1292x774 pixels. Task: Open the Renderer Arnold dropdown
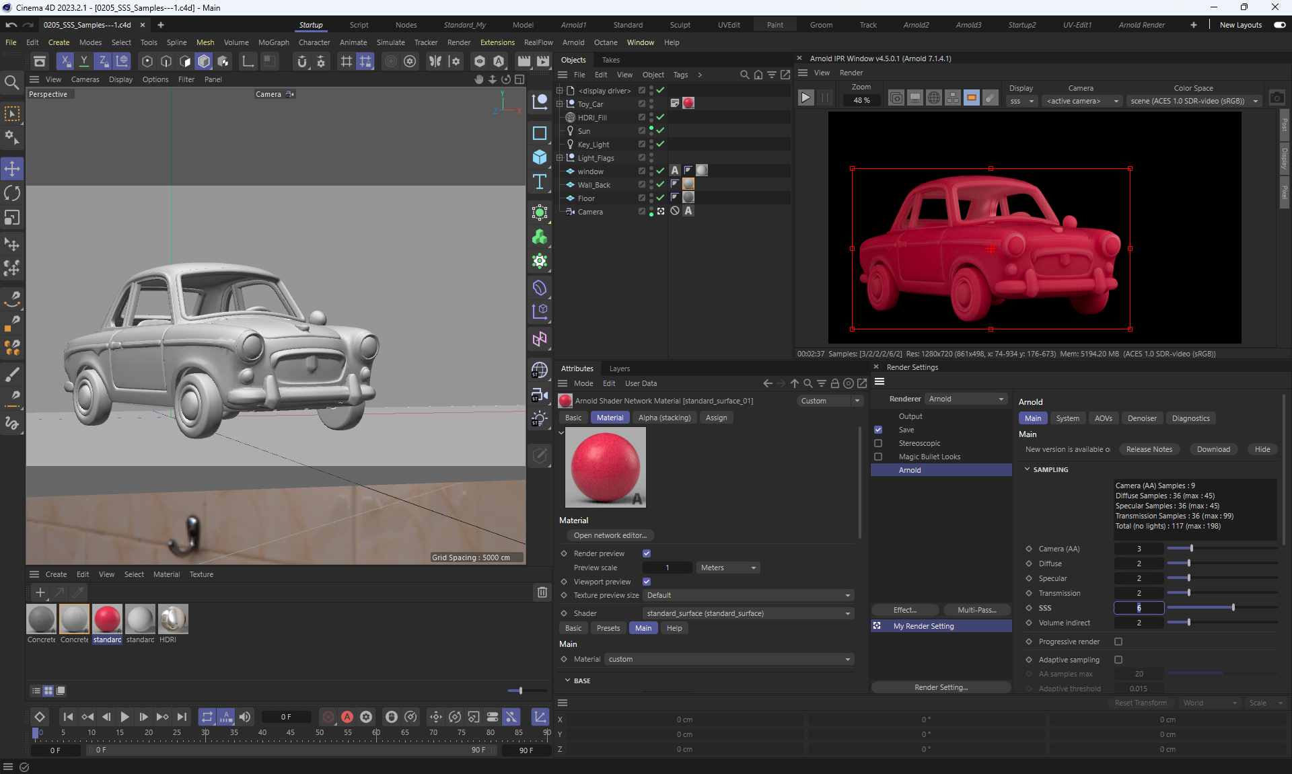click(x=966, y=399)
